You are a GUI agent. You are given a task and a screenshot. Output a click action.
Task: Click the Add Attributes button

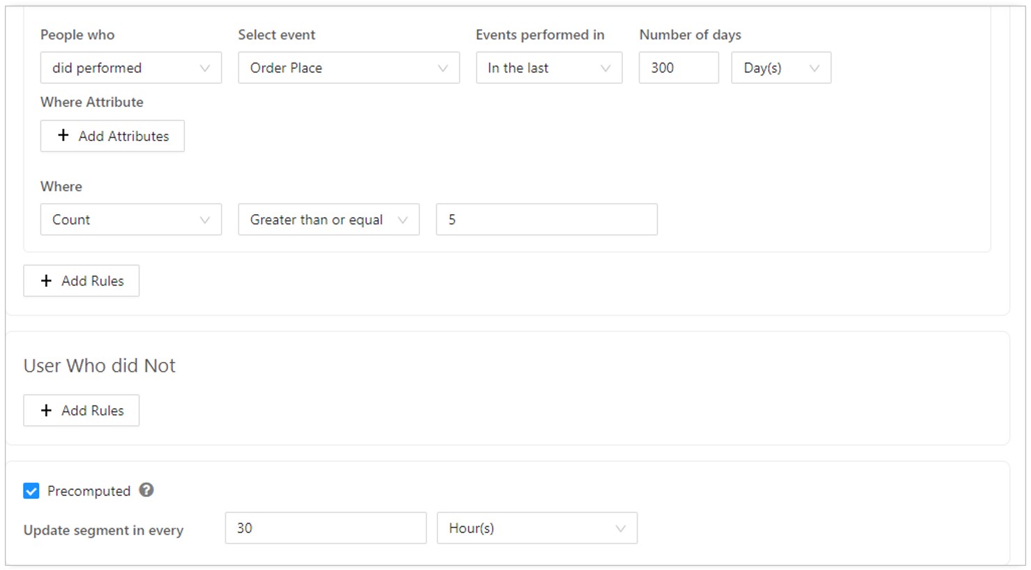(x=112, y=136)
